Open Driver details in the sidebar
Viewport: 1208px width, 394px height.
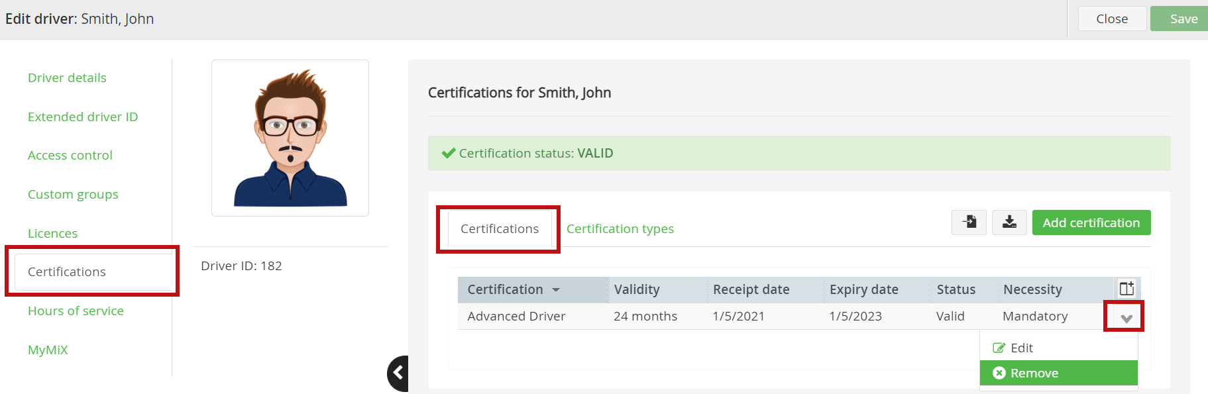(x=67, y=77)
